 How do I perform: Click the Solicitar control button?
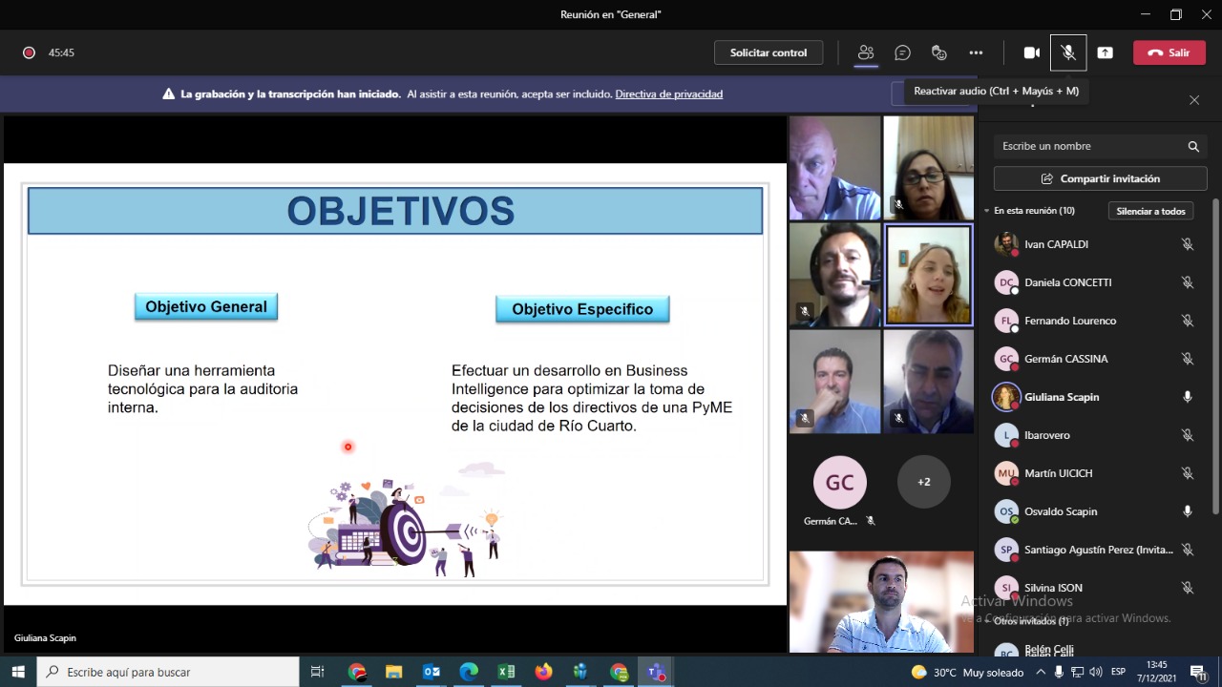769,52
